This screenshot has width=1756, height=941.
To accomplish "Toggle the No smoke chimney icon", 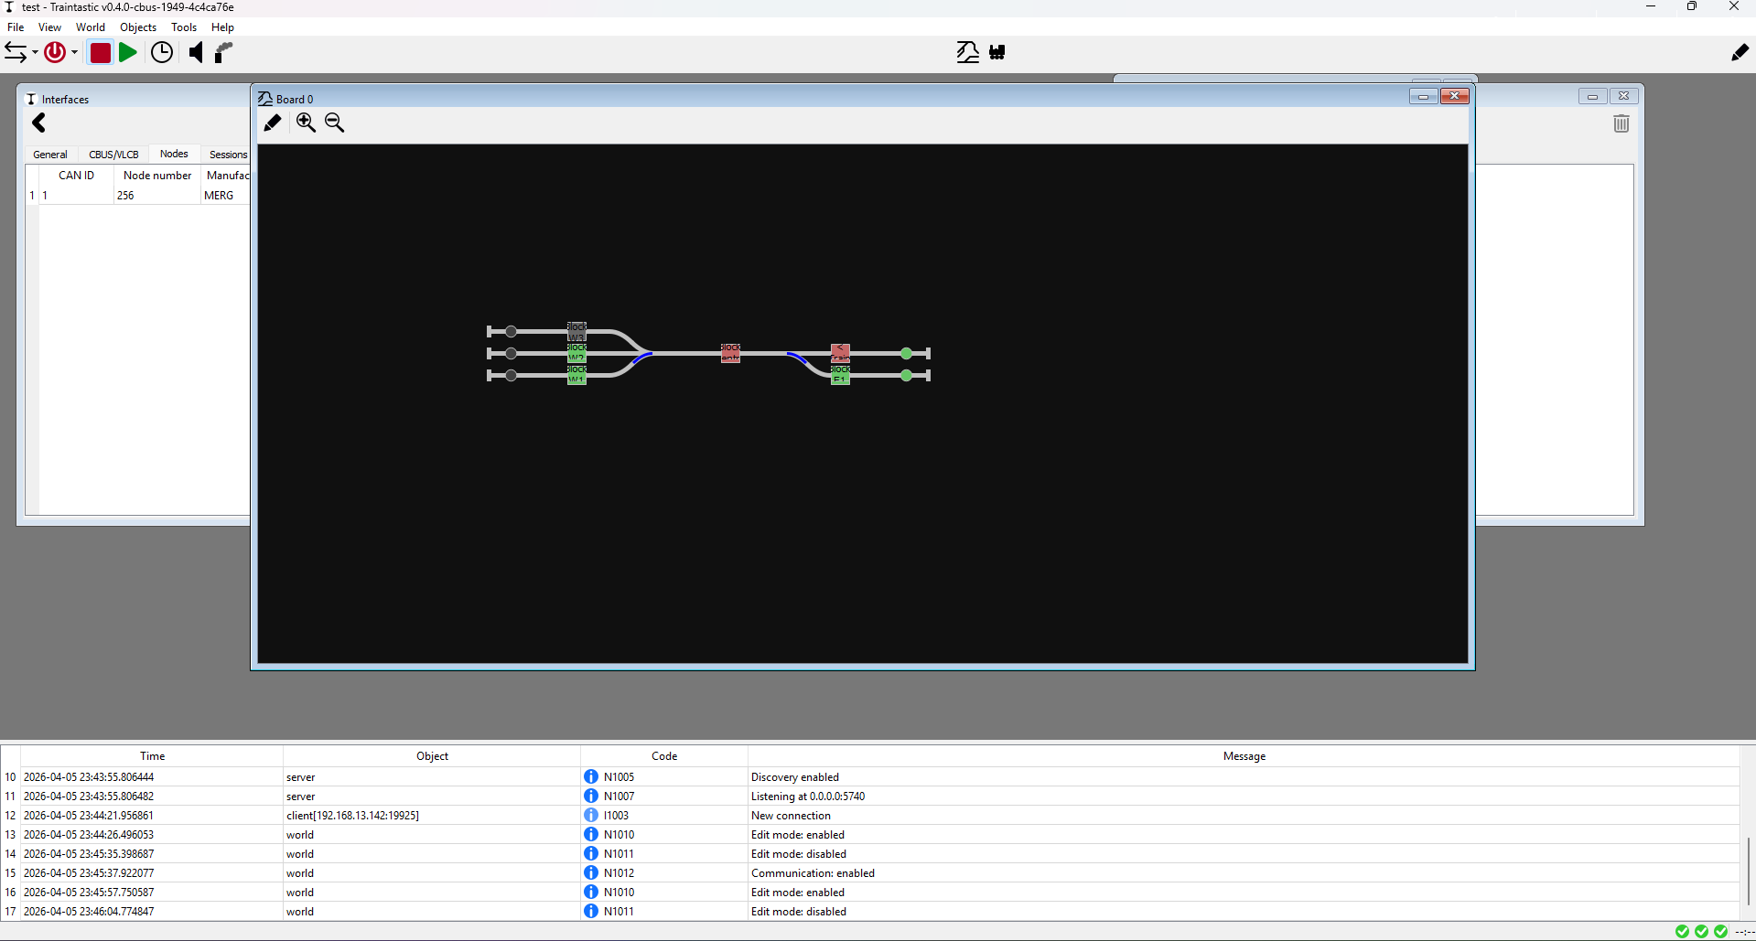I will pyautogui.click(x=223, y=53).
